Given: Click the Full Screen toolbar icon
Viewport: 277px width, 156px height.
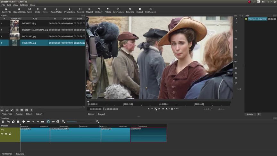Looking at the screenshot, I should pyautogui.click(x=150, y=10).
